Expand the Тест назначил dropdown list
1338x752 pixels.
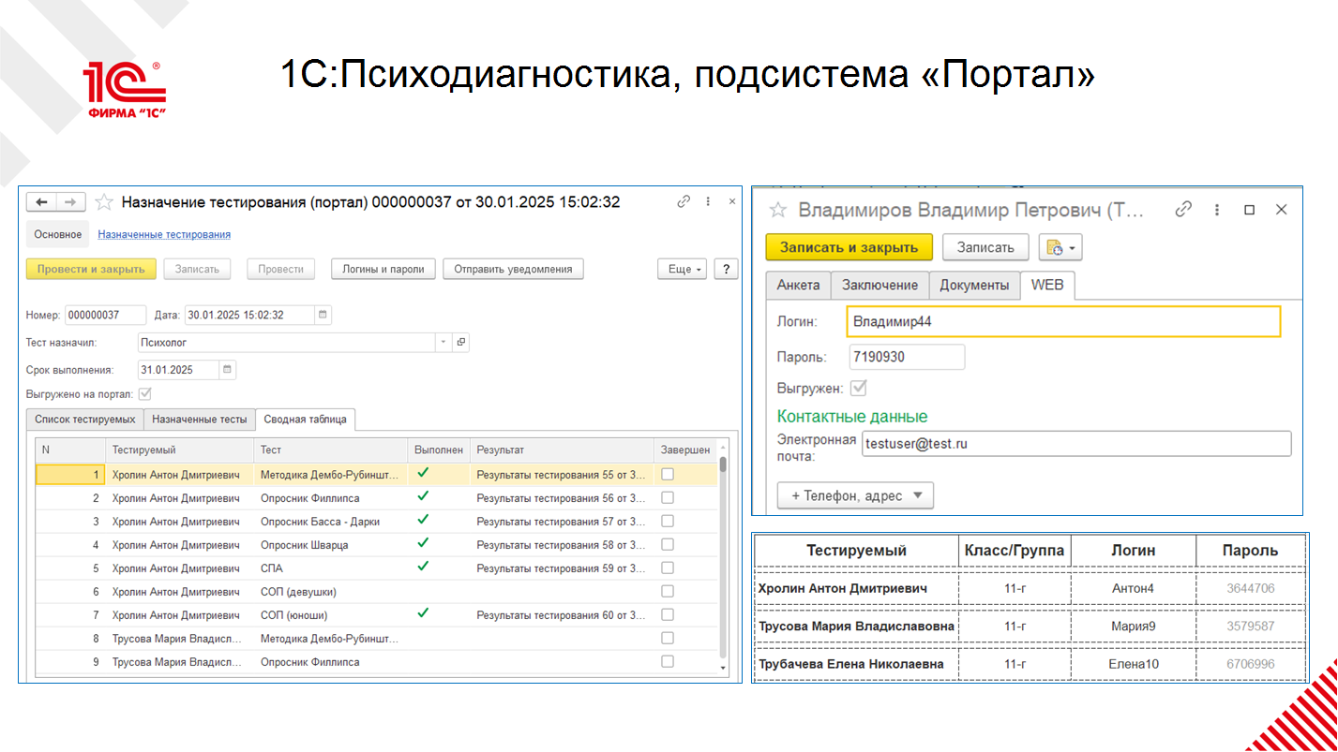point(443,343)
